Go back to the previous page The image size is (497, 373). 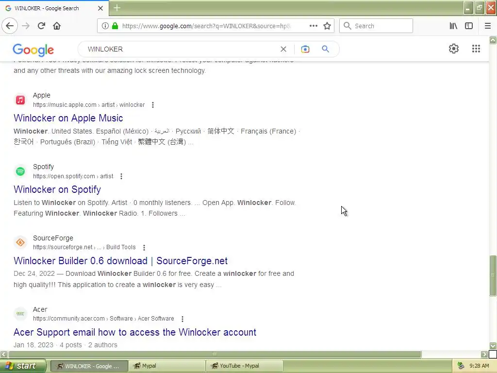coord(10,26)
